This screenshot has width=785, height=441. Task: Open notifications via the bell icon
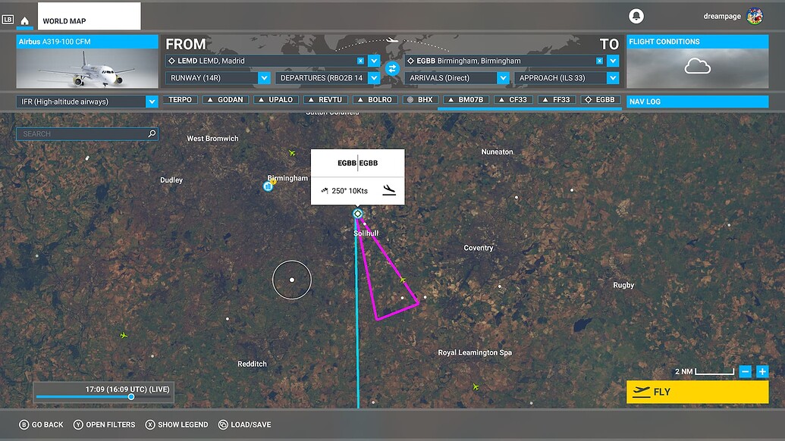pyautogui.click(x=636, y=15)
